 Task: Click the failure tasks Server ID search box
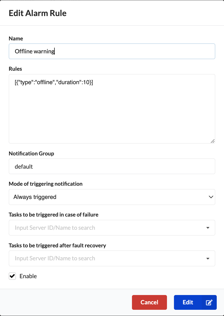coord(104,228)
